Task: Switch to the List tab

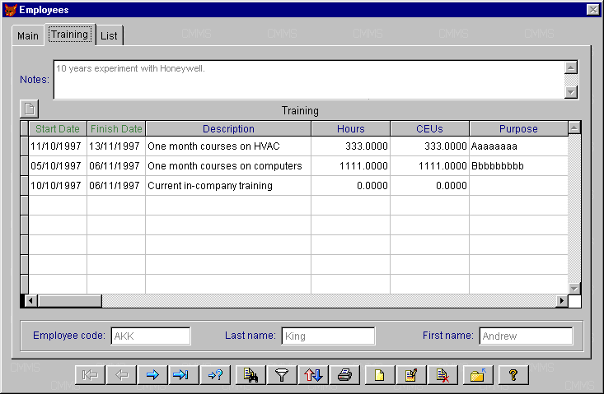Action: (x=108, y=36)
